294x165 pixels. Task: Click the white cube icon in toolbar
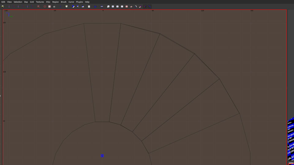tap(66, 6)
